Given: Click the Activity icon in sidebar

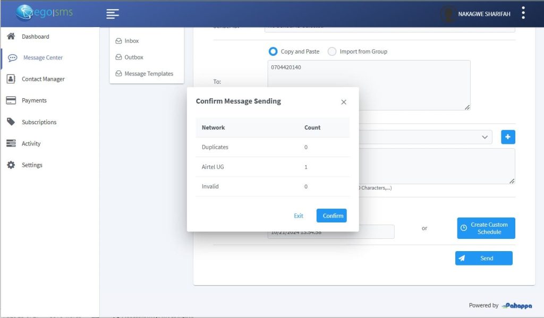Looking at the screenshot, I should click(x=11, y=143).
